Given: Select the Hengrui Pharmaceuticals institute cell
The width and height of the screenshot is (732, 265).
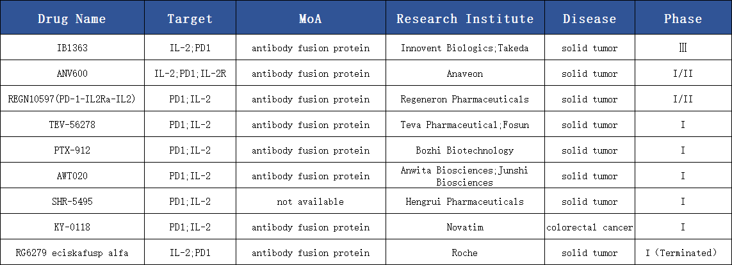Looking at the screenshot, I should point(465,202).
